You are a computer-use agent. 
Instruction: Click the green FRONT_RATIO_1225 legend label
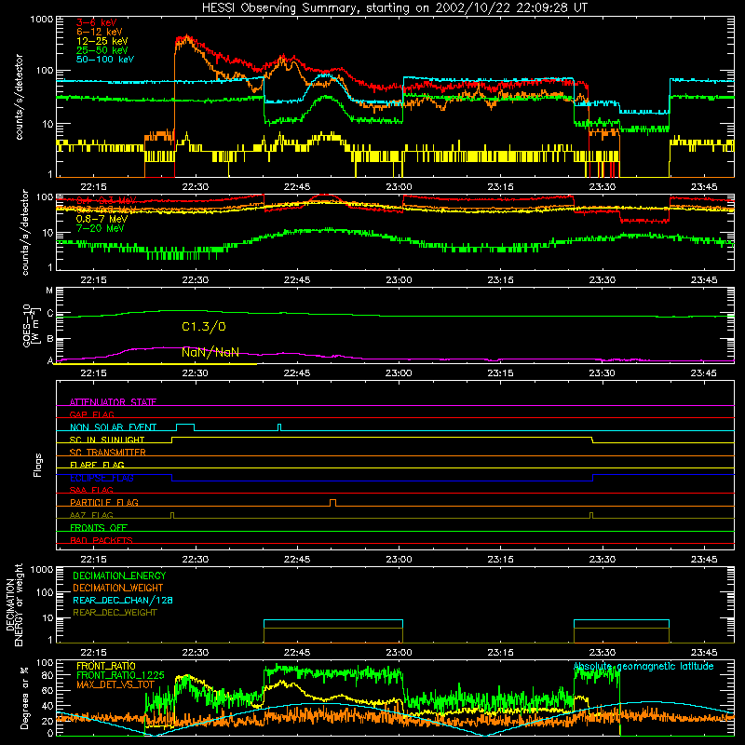coord(121,675)
